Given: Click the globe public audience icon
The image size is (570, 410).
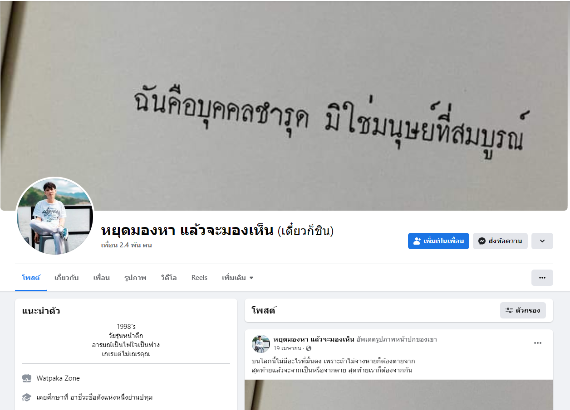Looking at the screenshot, I should tap(309, 348).
